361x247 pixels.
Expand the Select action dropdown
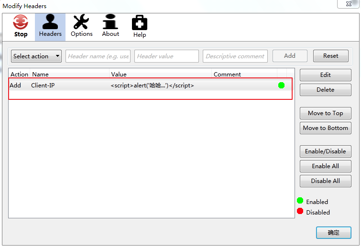36,56
